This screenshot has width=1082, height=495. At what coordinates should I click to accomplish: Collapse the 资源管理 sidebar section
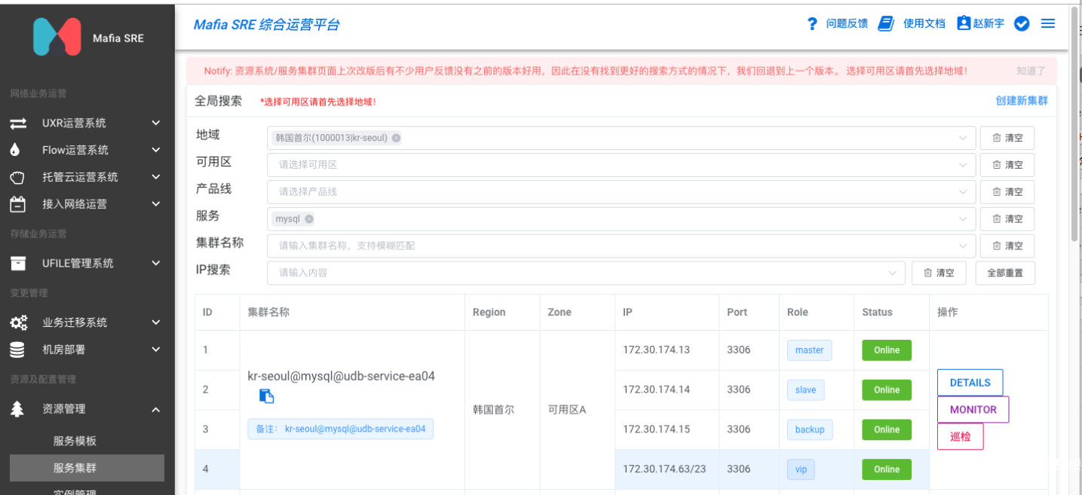pyautogui.click(x=155, y=409)
